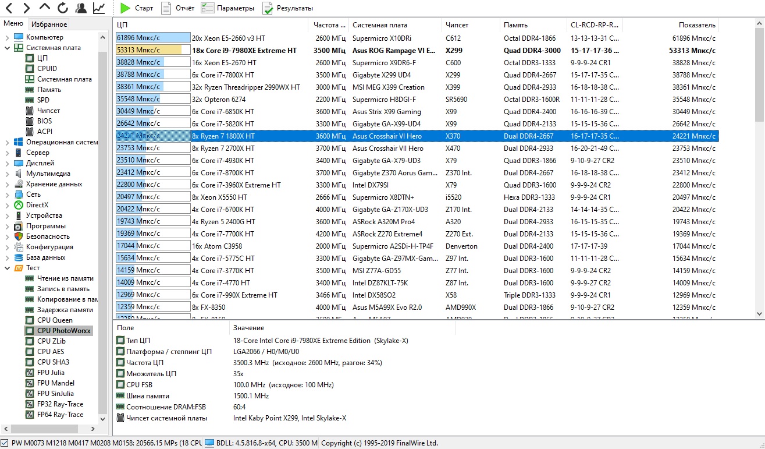Open the FPU Mandel benchmark icon
The width and height of the screenshot is (765, 449).
coord(30,383)
